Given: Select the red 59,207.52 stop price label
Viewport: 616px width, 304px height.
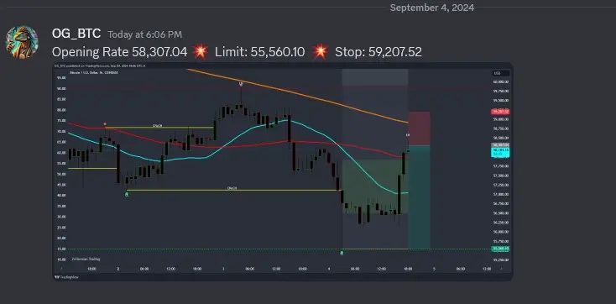Looking at the screenshot, I should (500, 112).
